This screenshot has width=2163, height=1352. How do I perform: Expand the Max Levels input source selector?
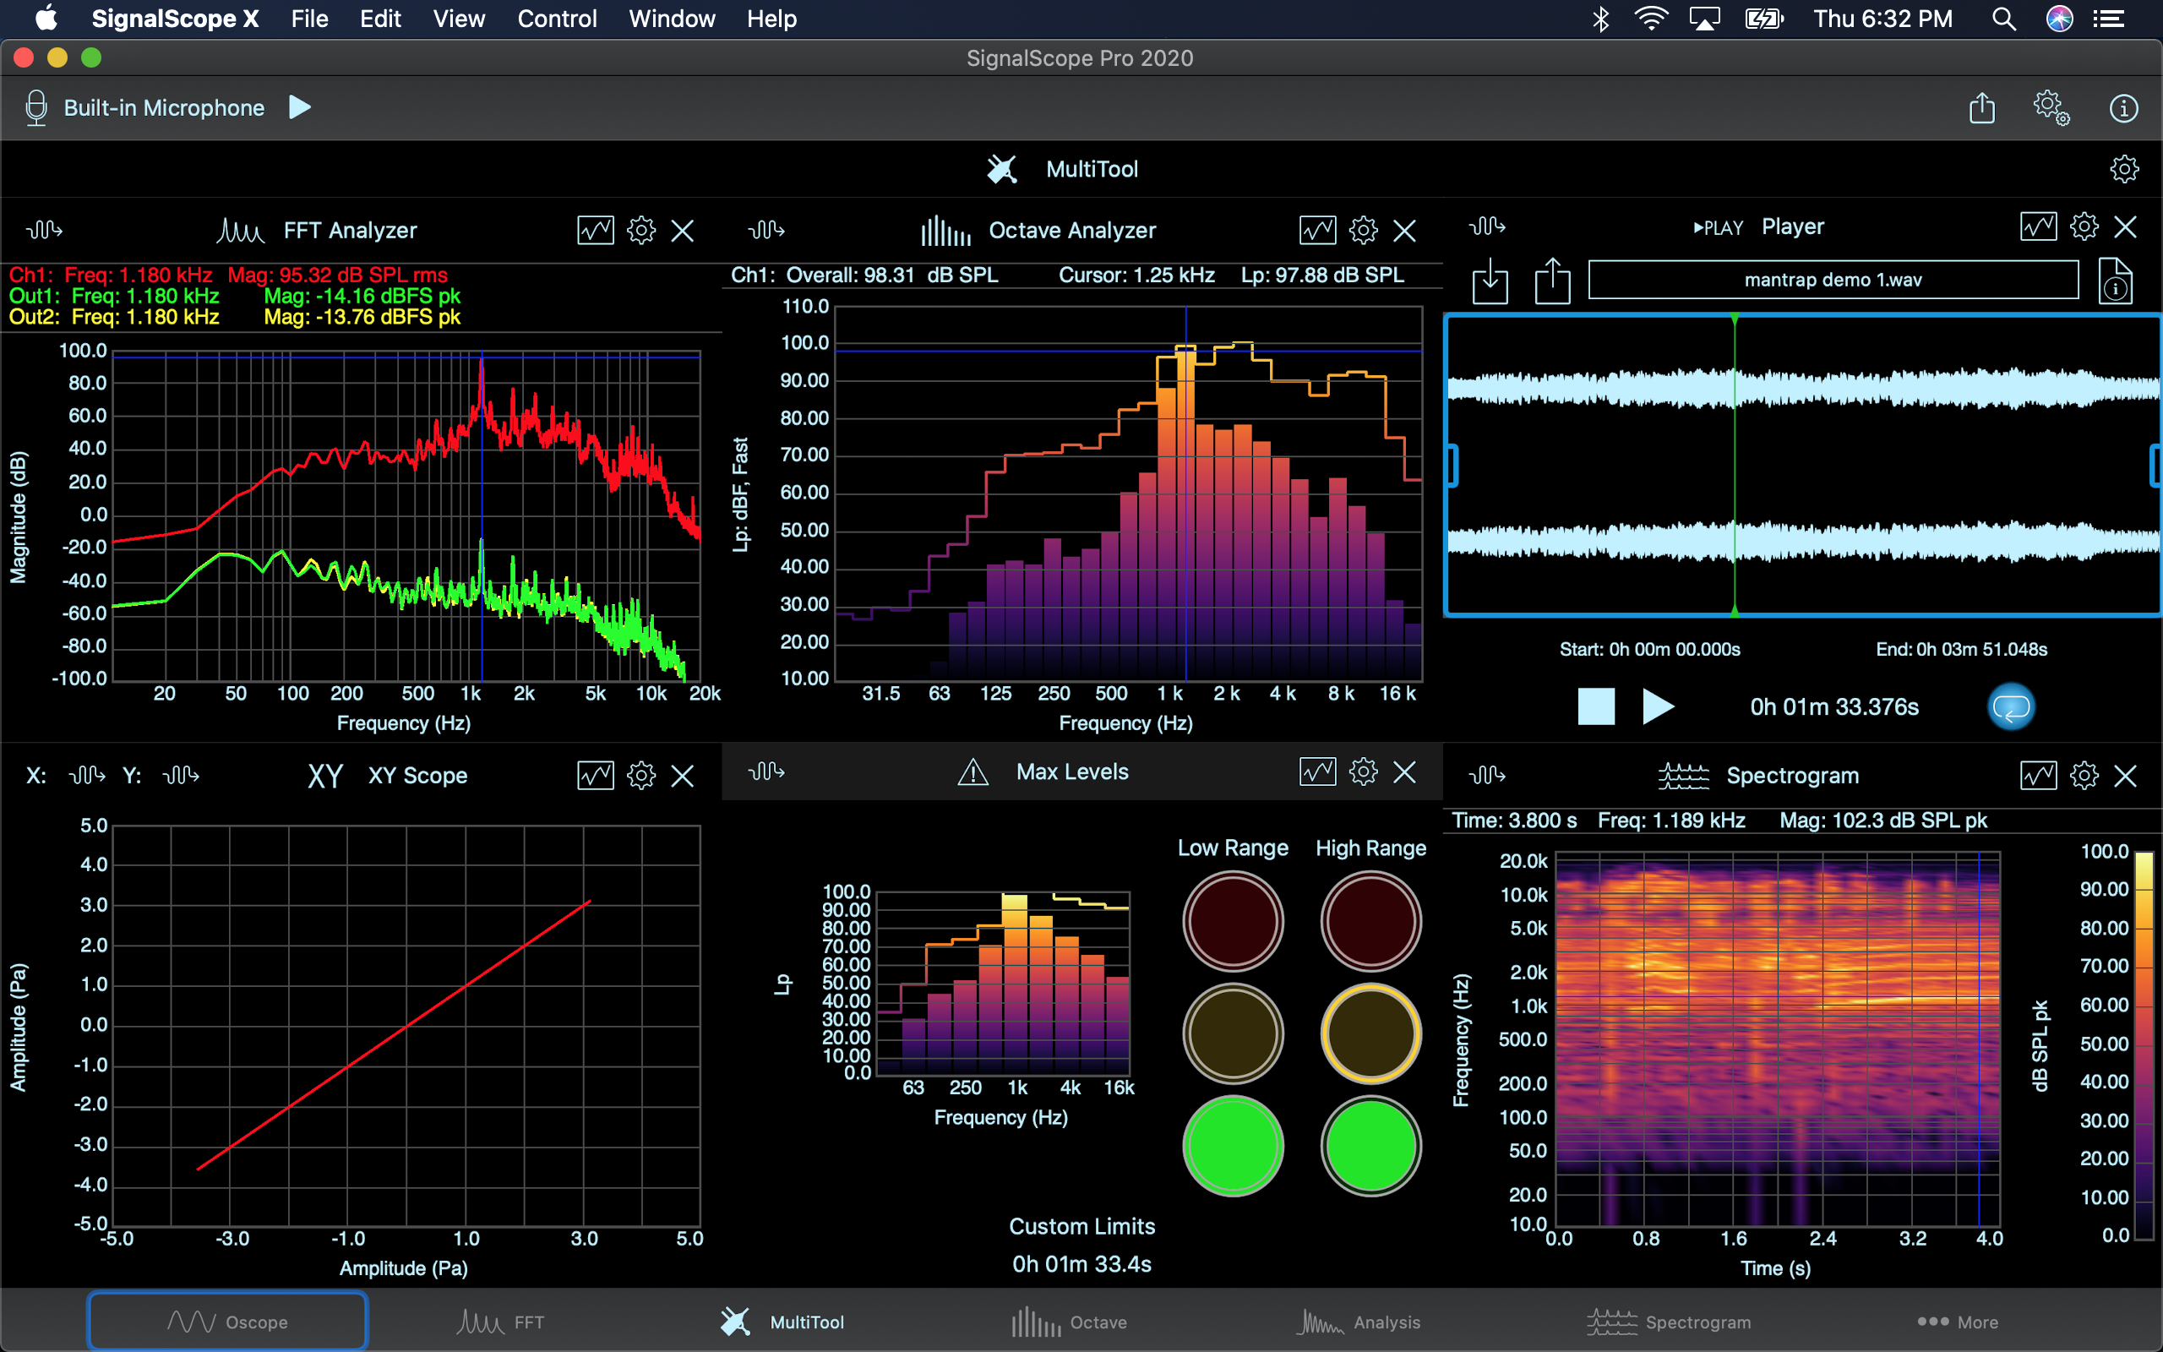coord(766,771)
